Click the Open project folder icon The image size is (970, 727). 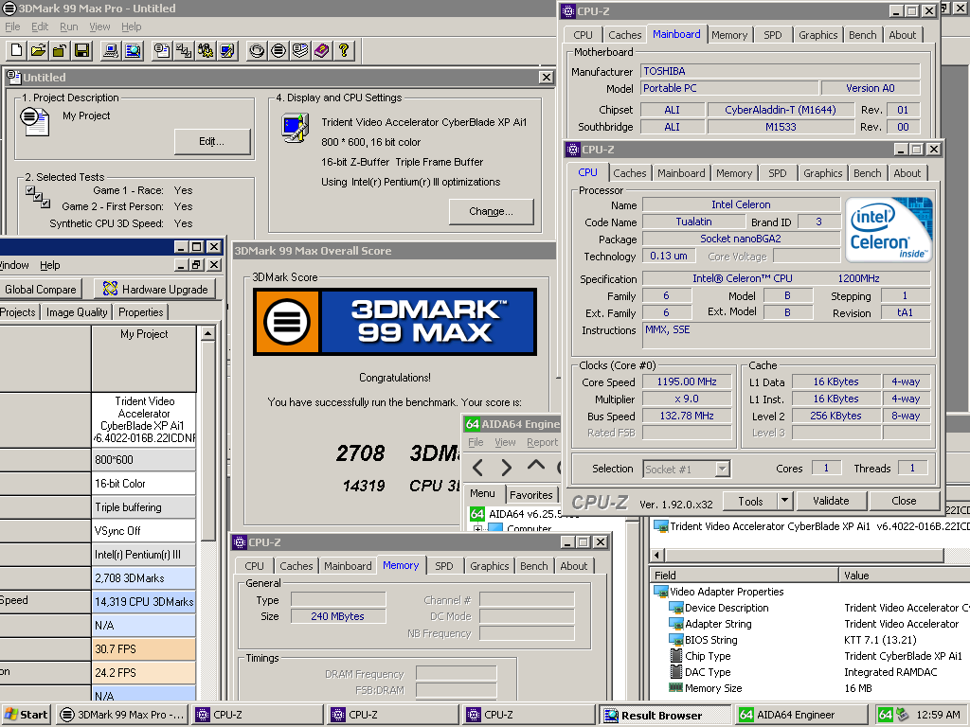(x=38, y=51)
